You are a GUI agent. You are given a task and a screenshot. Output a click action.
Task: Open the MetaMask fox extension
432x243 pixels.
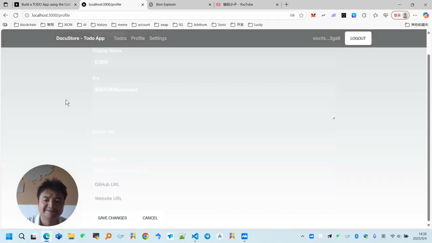coord(314,15)
